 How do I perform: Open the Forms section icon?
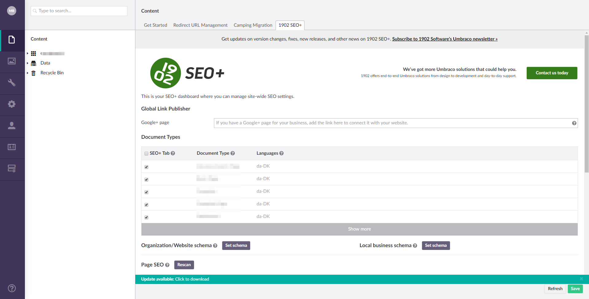(12, 169)
